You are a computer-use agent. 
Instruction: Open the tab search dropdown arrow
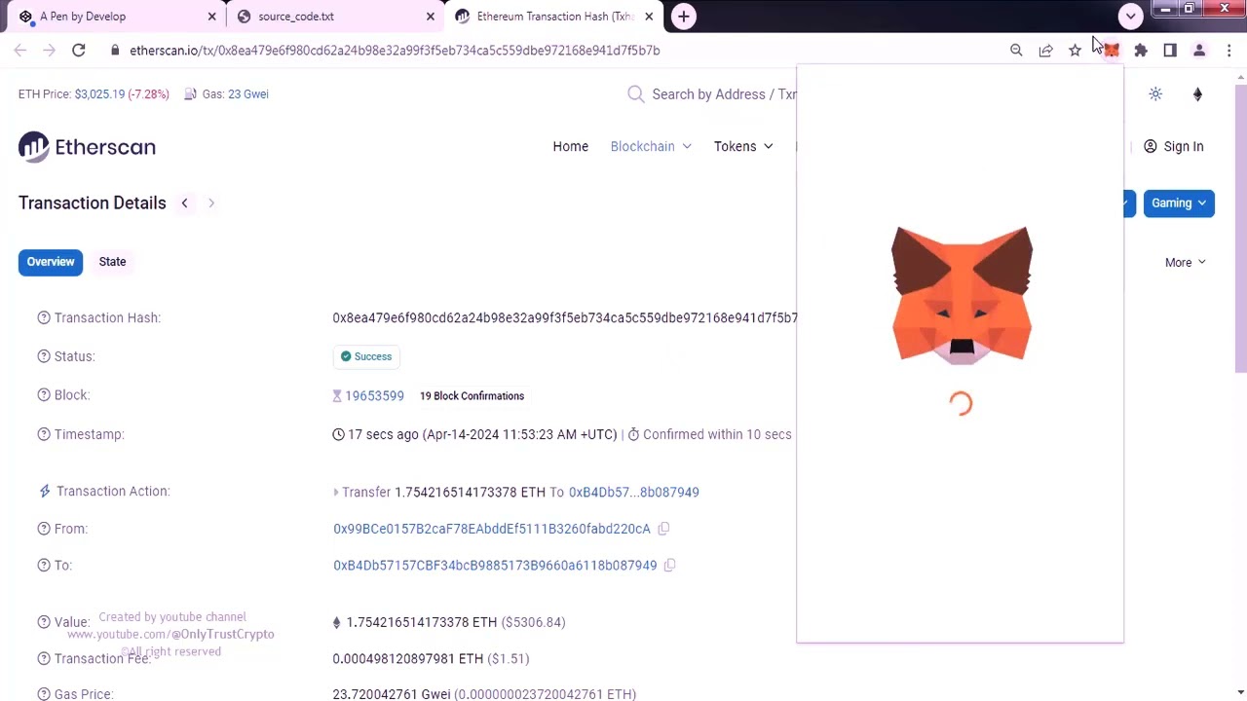click(1130, 16)
